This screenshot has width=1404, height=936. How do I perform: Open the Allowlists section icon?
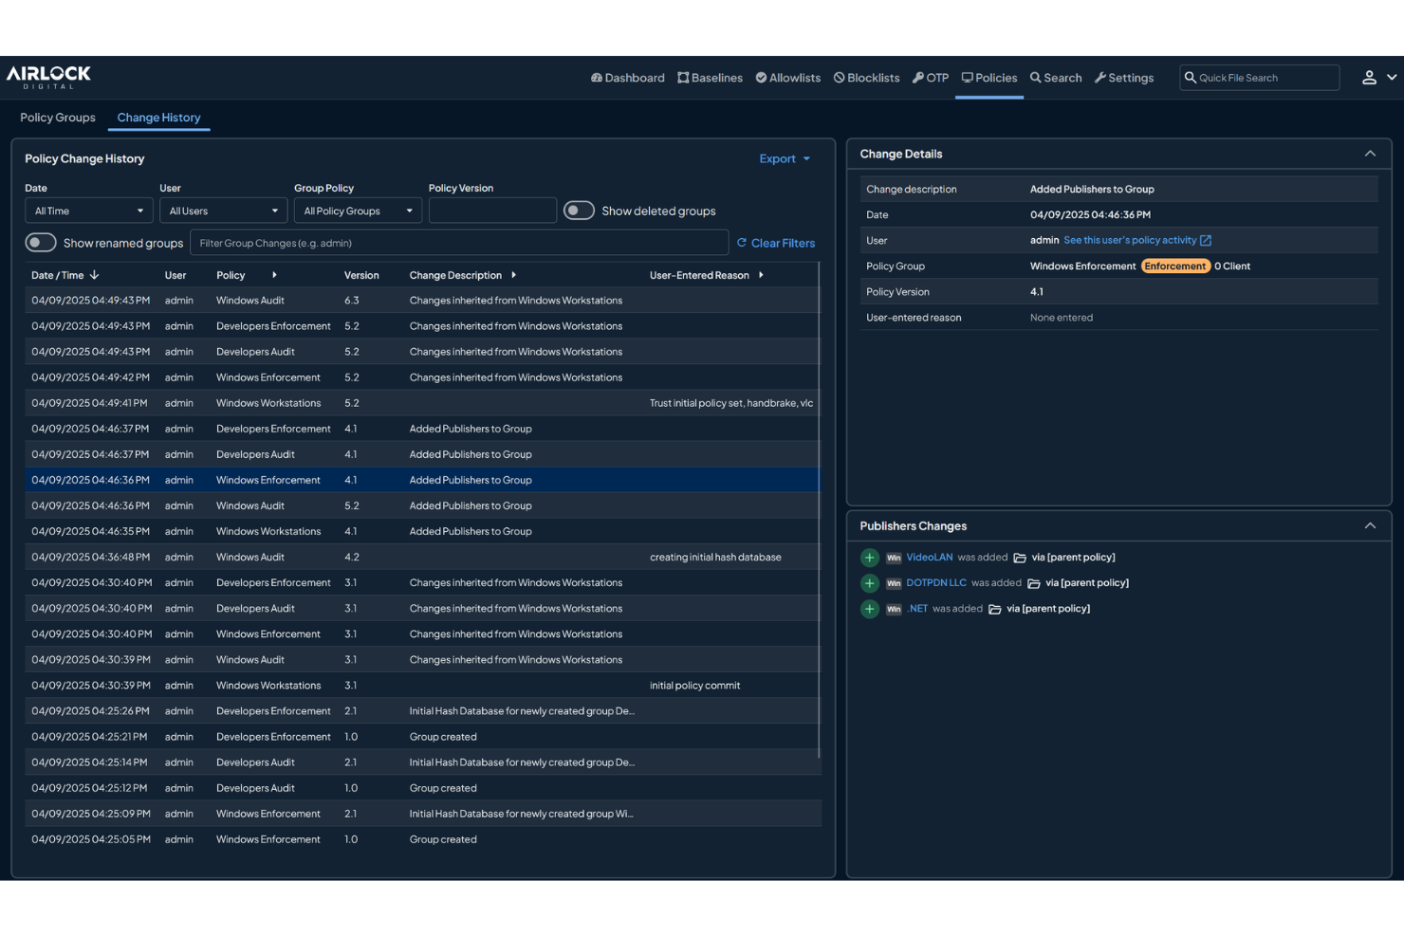(760, 77)
